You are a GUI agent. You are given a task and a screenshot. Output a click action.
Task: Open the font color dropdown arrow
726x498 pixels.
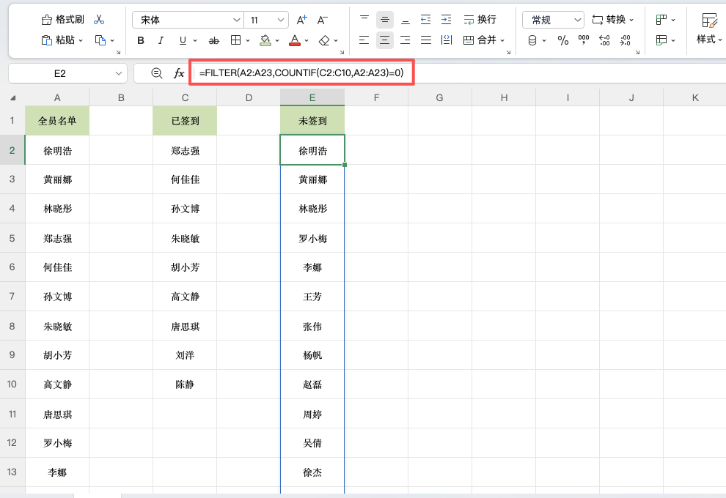(x=307, y=41)
